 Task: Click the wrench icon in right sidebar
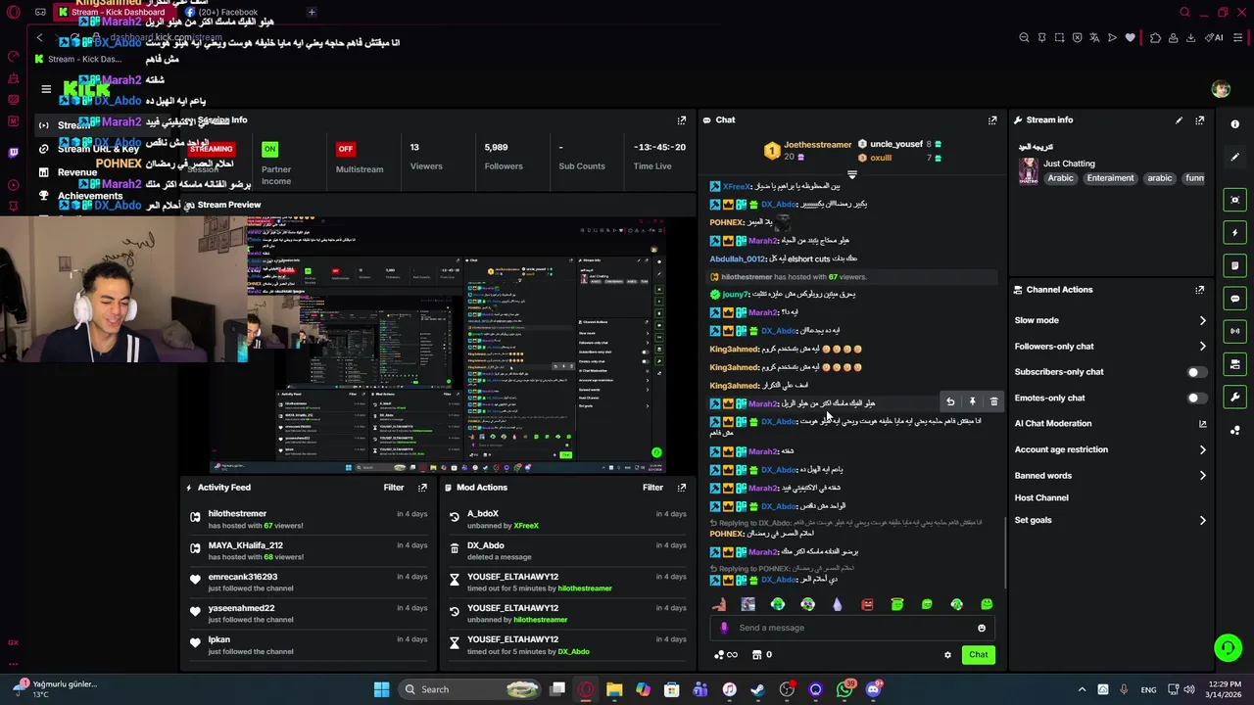[1235, 398]
